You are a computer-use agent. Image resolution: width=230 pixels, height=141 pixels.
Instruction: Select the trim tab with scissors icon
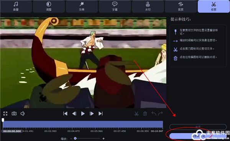(214, 6)
